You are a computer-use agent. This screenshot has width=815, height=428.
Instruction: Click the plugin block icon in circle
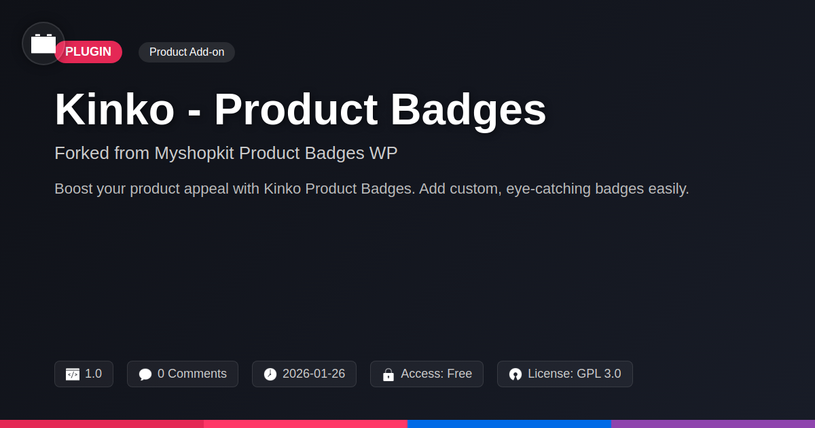point(43,43)
